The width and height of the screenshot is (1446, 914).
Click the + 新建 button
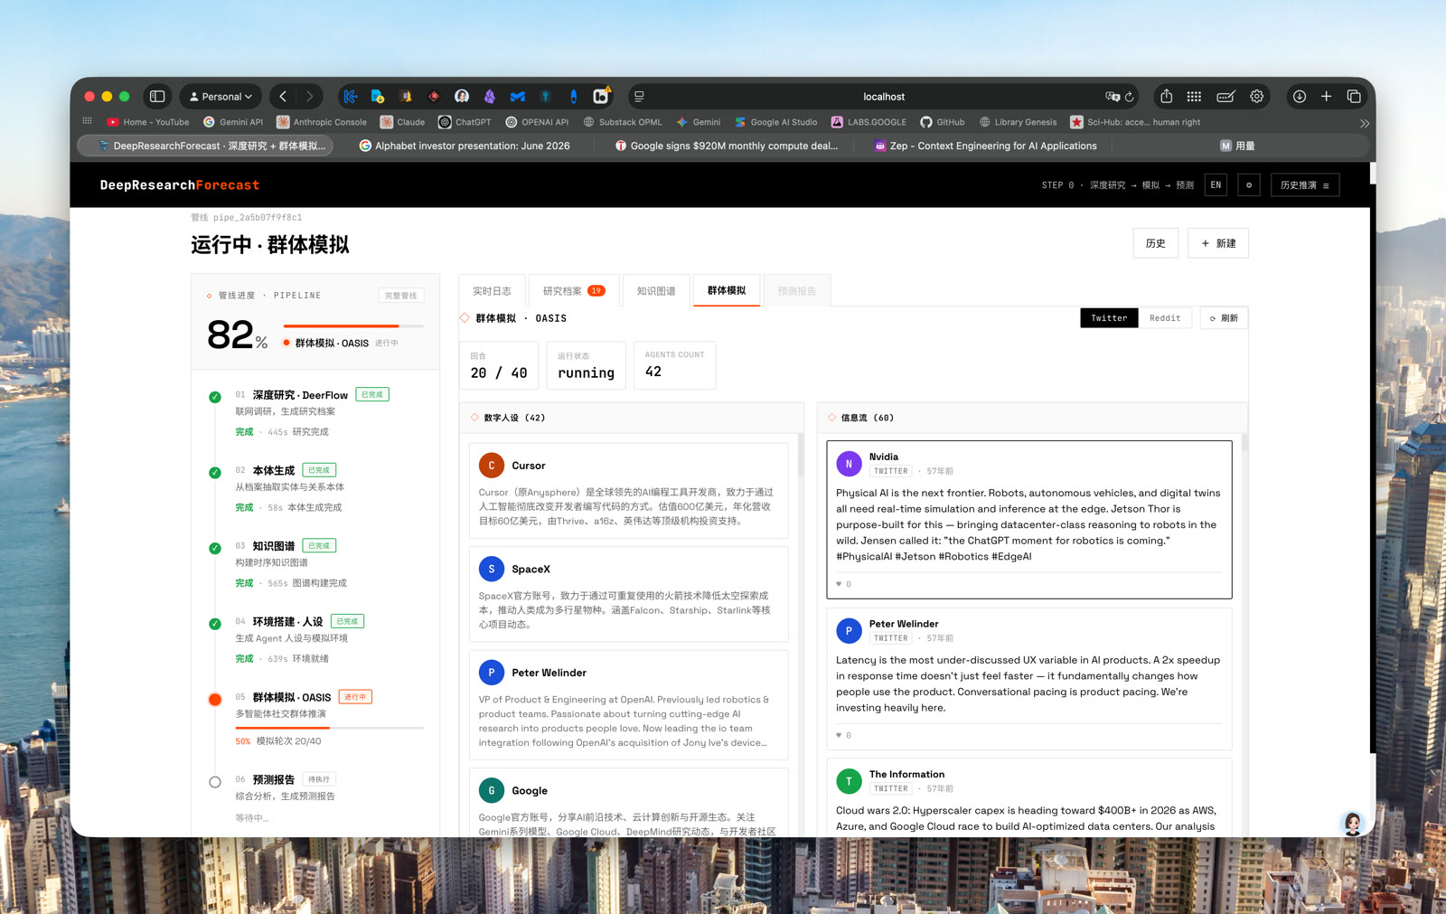pyautogui.click(x=1218, y=243)
